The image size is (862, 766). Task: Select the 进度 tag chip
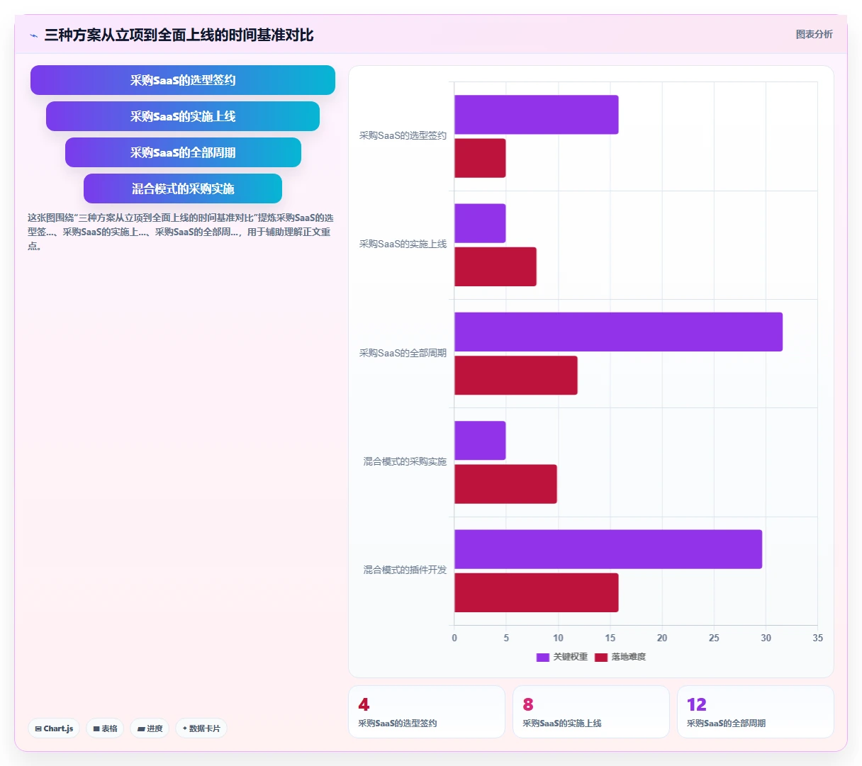coord(150,728)
